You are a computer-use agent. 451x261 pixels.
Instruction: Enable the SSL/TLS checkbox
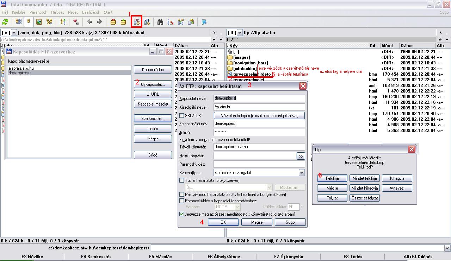(x=182, y=116)
